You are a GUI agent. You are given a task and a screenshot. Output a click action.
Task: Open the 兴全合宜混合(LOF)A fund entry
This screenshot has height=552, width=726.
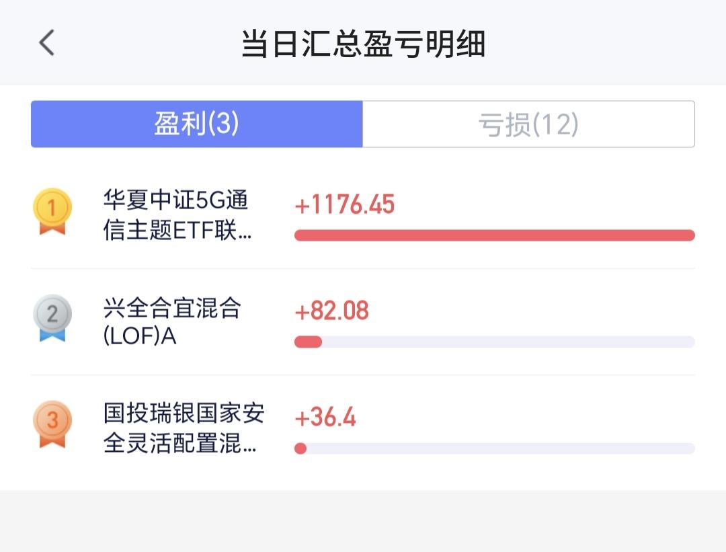point(172,322)
